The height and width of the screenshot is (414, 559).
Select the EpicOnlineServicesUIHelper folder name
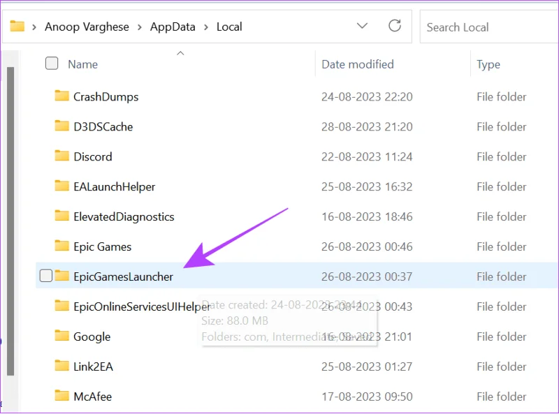pos(142,306)
